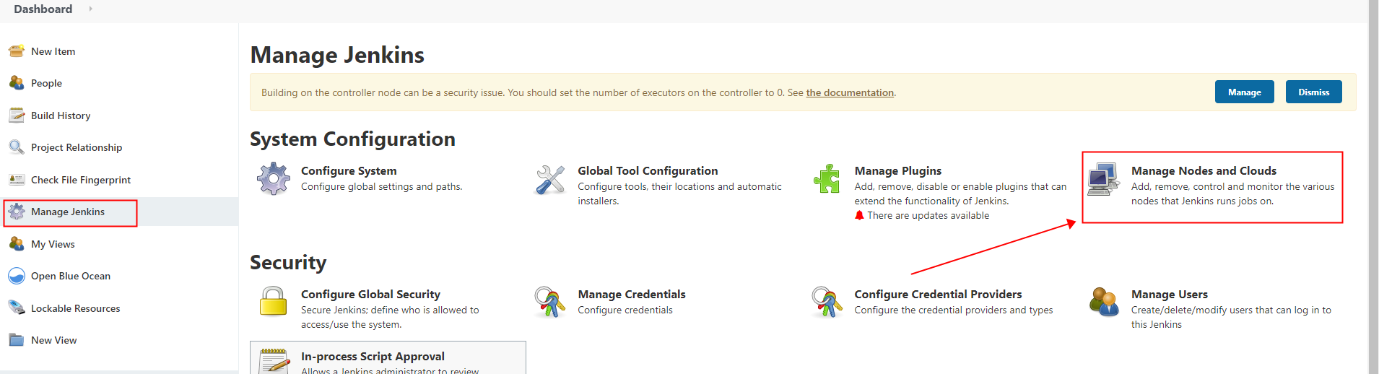
Task: Click the Build History notepad icon
Action: coord(17,116)
